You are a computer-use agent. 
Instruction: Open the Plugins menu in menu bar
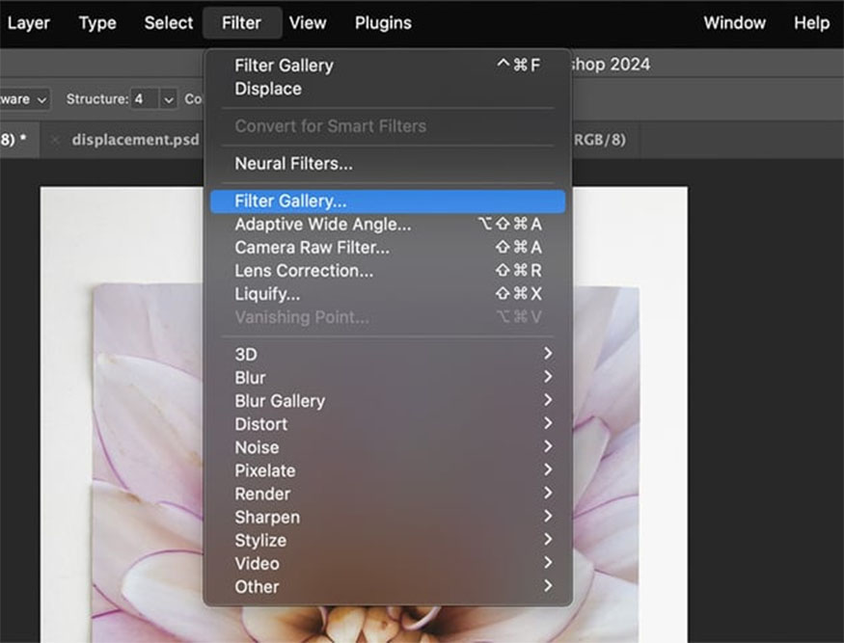click(383, 22)
